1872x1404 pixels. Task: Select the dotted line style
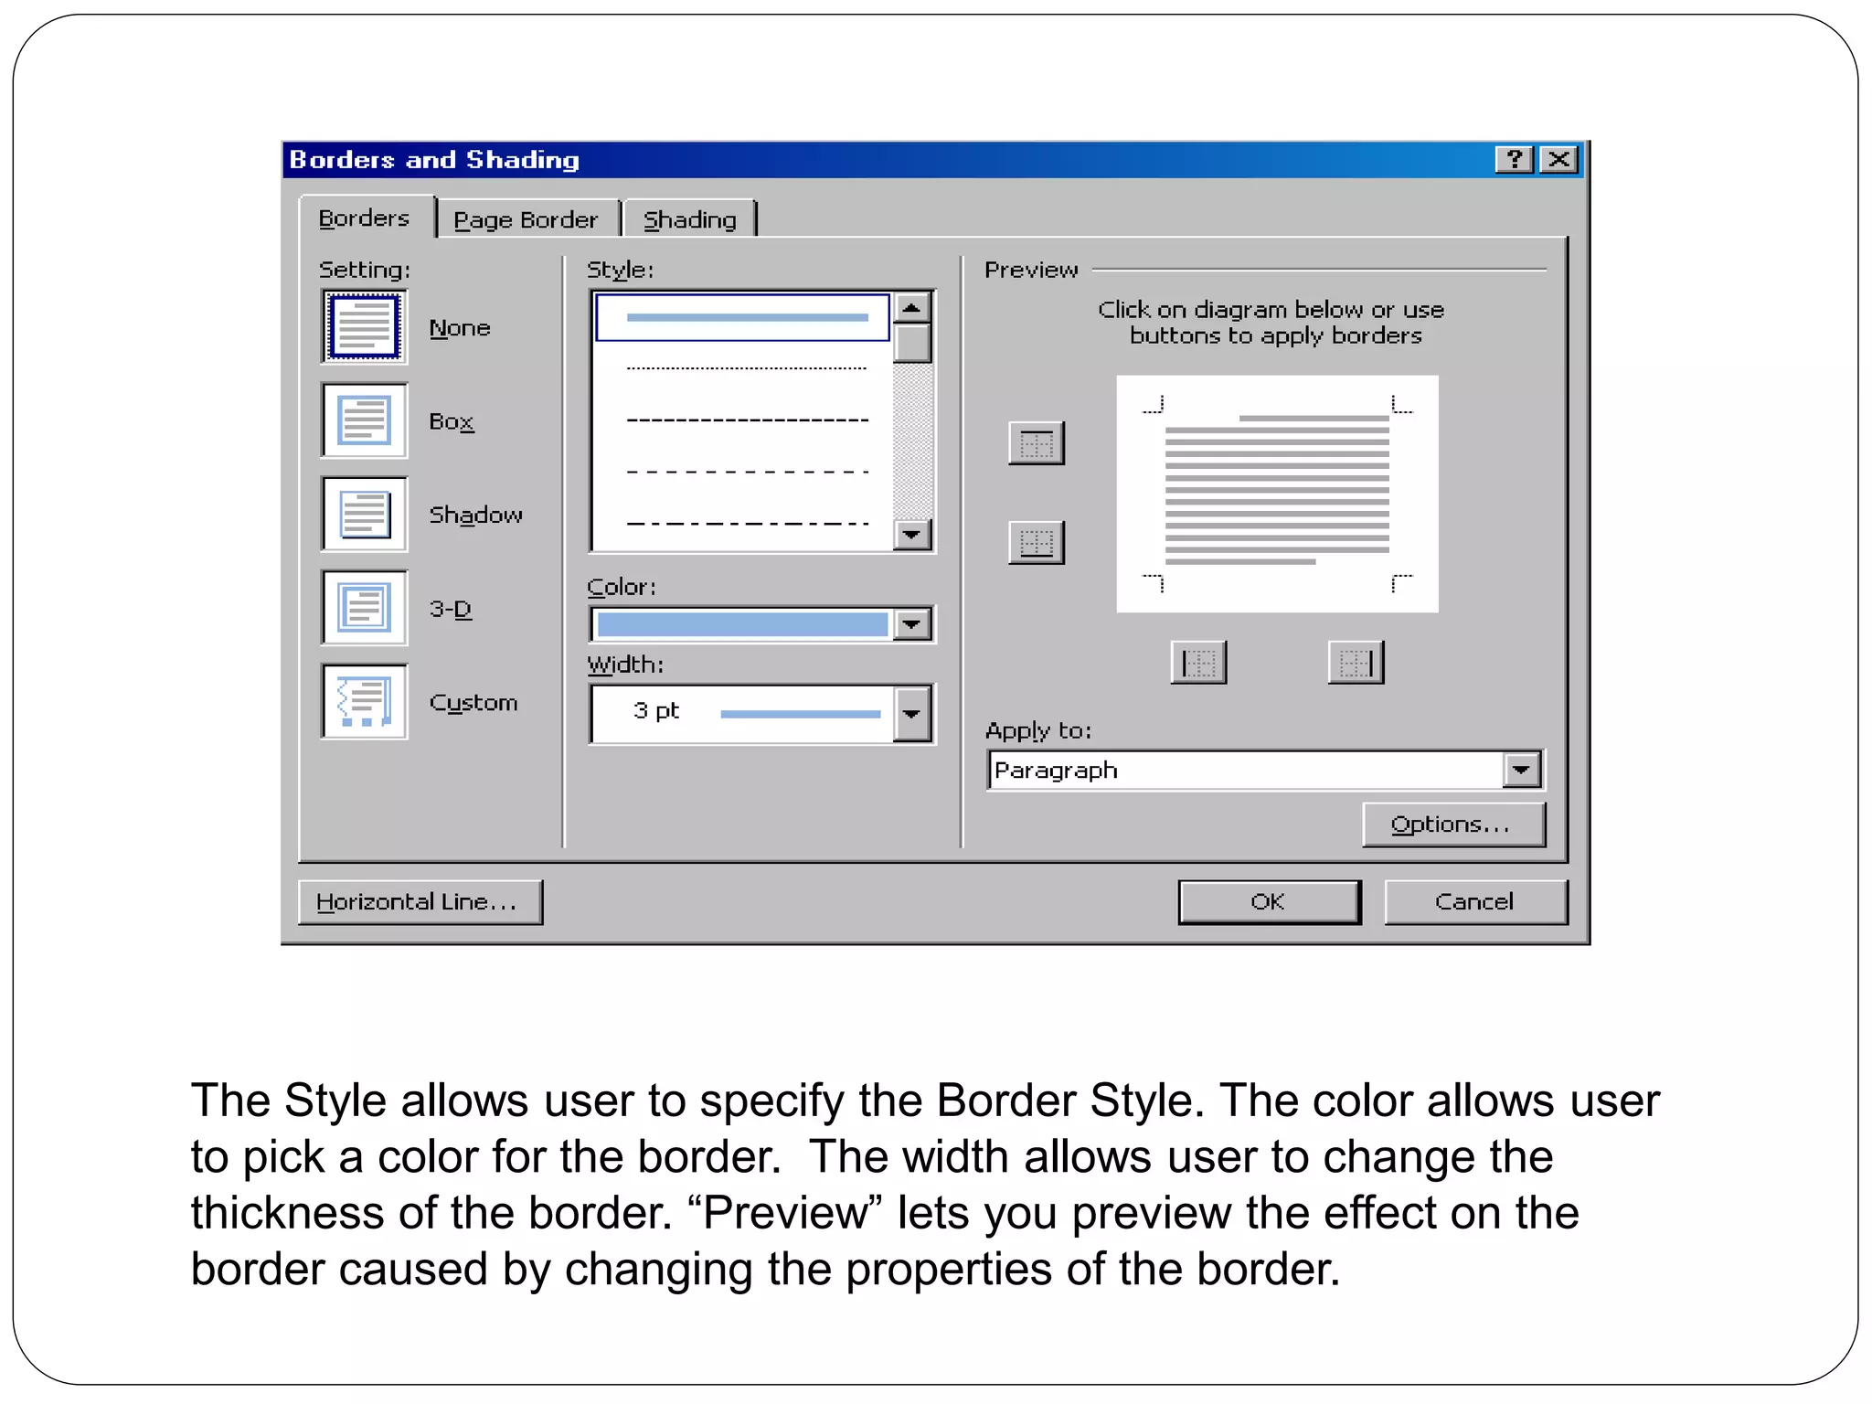click(746, 368)
